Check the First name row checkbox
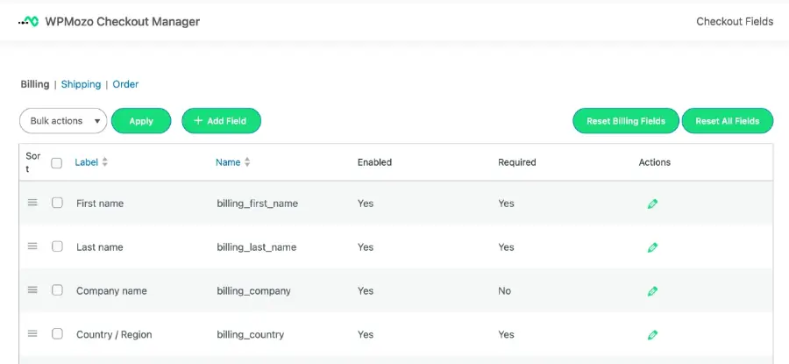Viewport: 789px width, 364px height. (x=57, y=203)
